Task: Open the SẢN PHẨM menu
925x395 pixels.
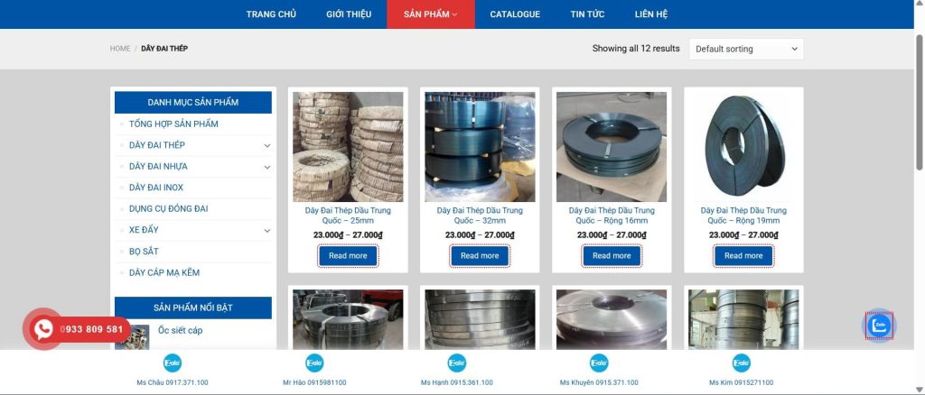Action: click(x=431, y=14)
